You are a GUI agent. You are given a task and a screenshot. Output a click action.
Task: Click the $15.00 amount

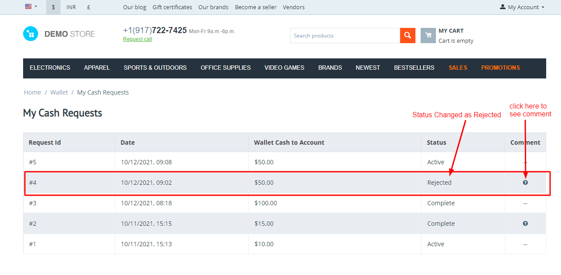pos(264,224)
